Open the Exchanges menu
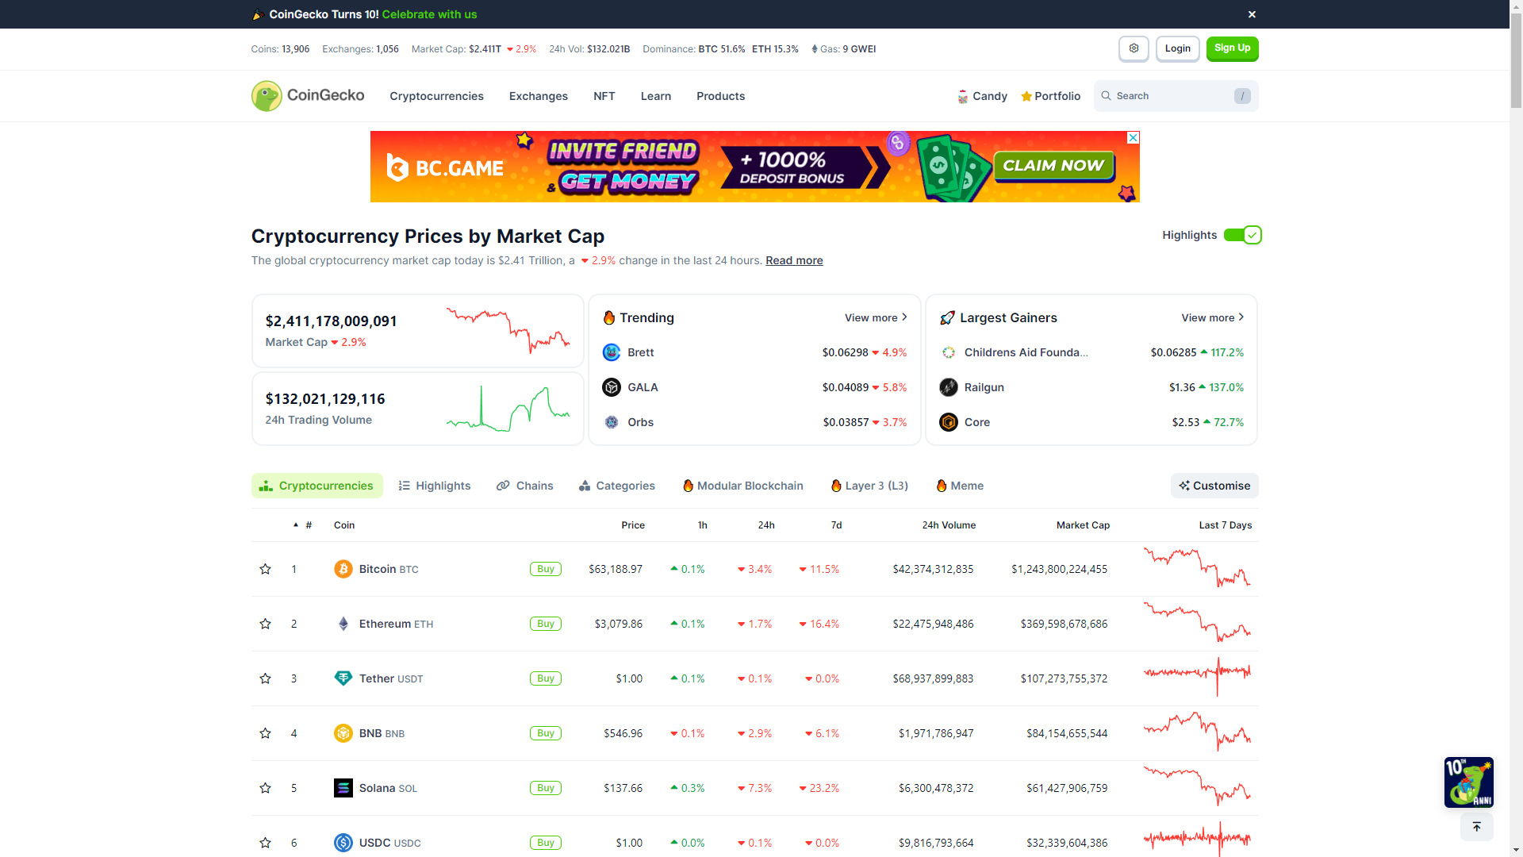Screen dimensions: 1523x857 (x=538, y=96)
